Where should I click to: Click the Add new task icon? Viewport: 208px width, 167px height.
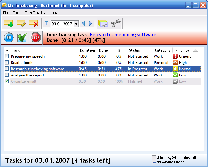click(9, 24)
